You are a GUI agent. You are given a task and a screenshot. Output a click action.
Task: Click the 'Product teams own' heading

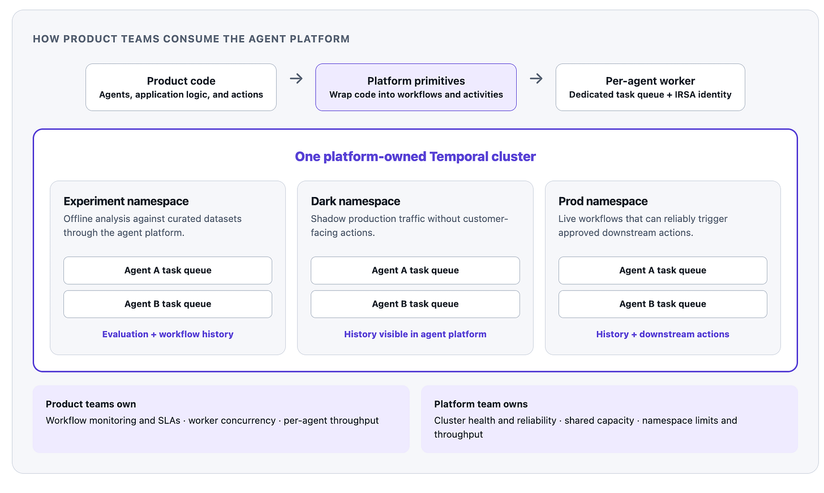(91, 404)
